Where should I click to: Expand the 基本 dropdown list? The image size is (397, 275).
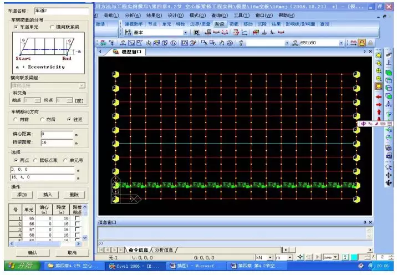186,33
